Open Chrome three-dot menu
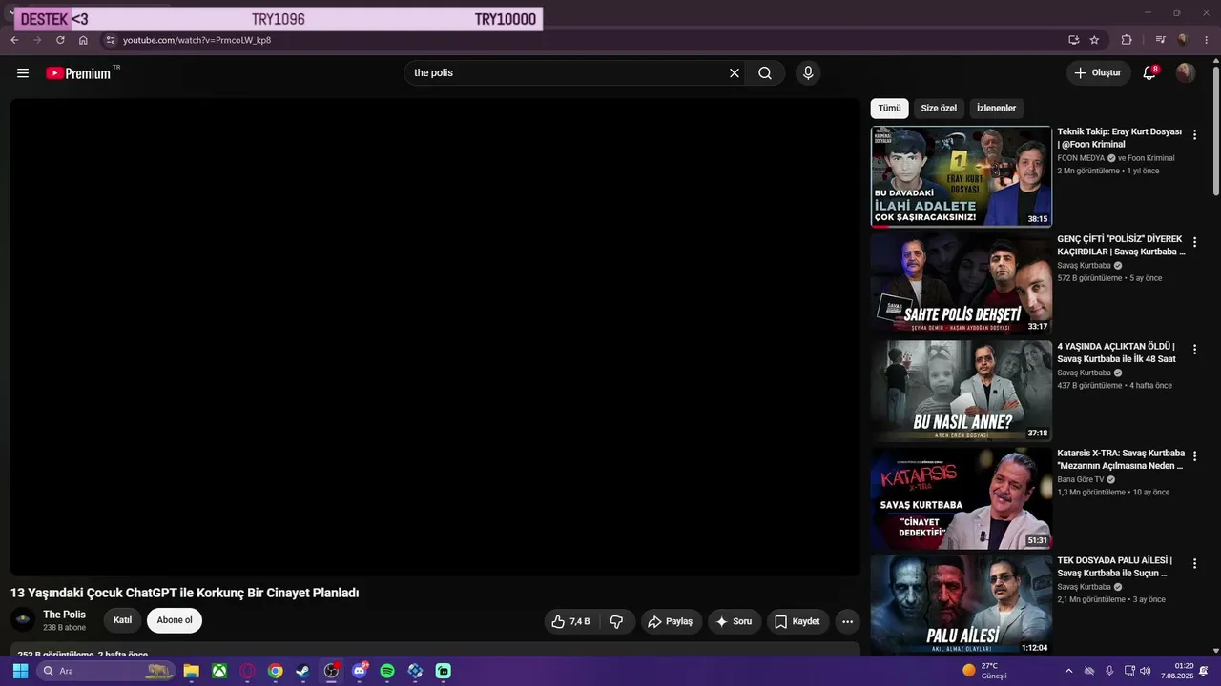Screen dimensions: 1221x686 pyautogui.click(x=1207, y=40)
